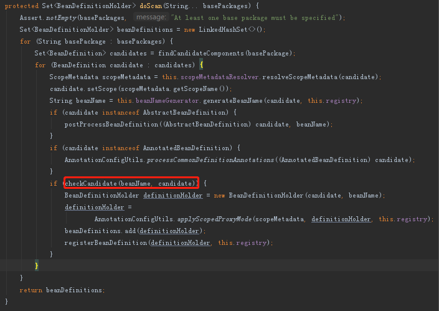Image resolution: width=439 pixels, height=311 pixels.
Task: Click beanDefinitions in the return statement
Action: click(x=74, y=290)
